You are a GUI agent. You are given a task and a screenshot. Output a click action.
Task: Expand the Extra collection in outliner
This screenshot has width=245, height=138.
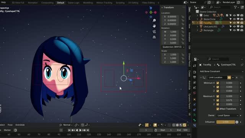point(198,15)
